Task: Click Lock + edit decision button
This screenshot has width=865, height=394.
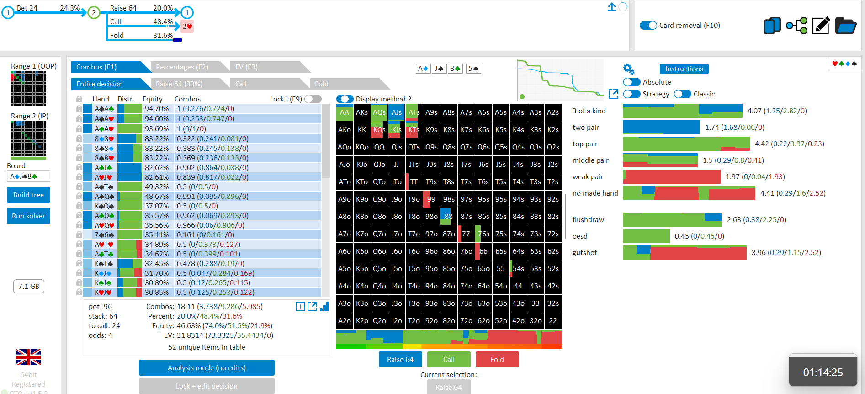Action: (x=207, y=386)
